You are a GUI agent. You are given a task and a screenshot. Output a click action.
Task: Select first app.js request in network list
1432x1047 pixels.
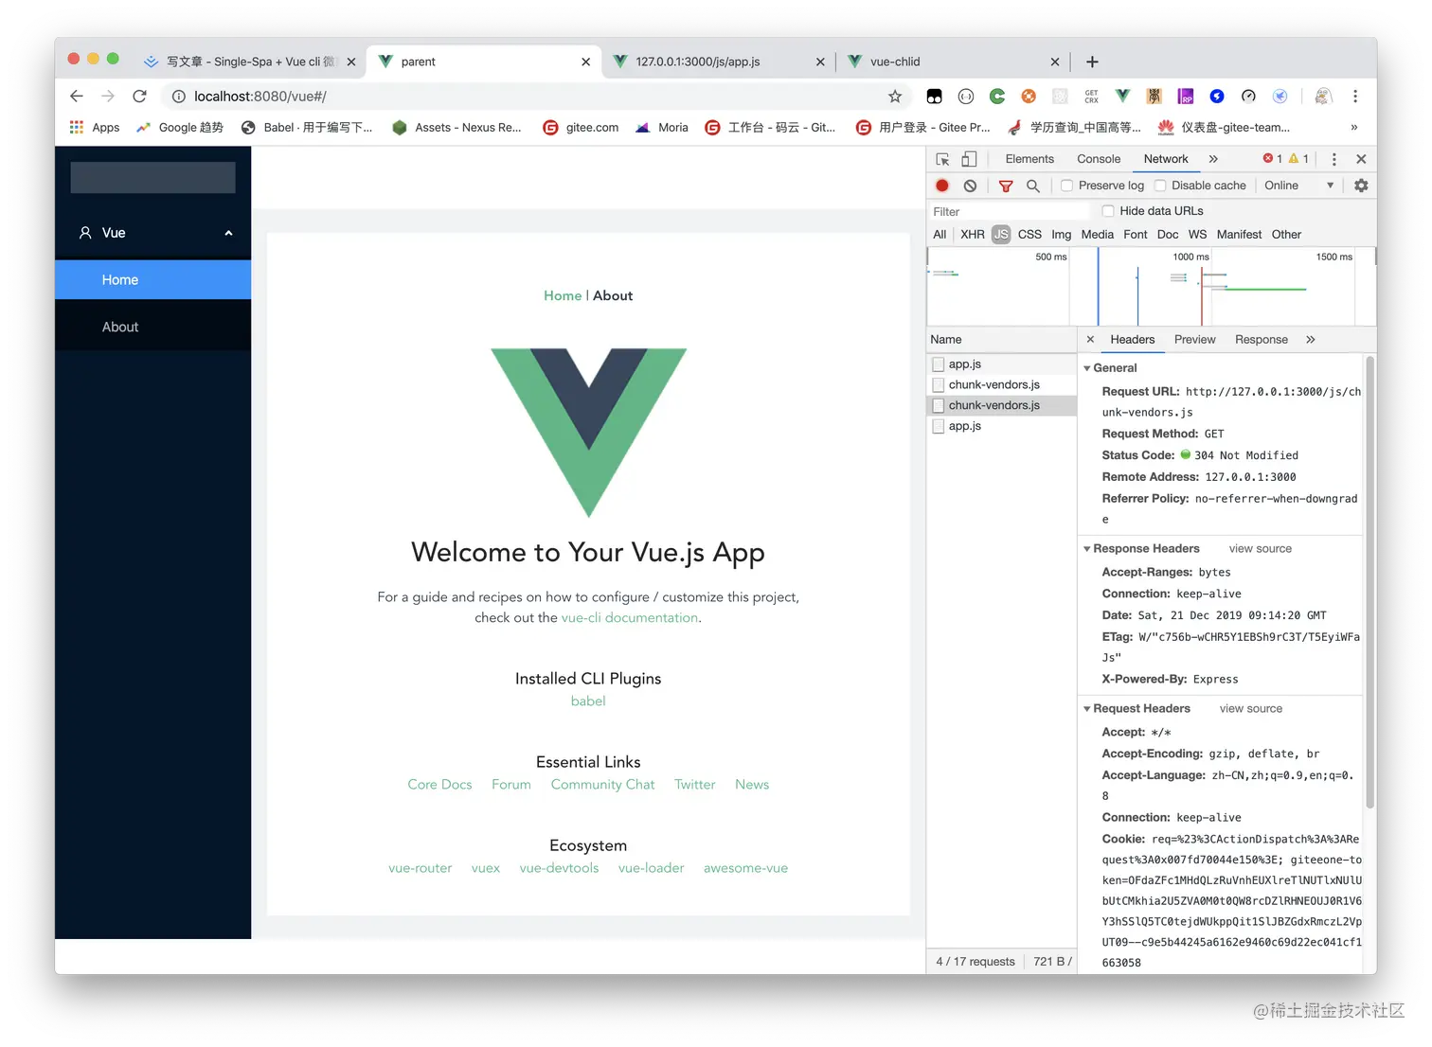(x=1001, y=364)
